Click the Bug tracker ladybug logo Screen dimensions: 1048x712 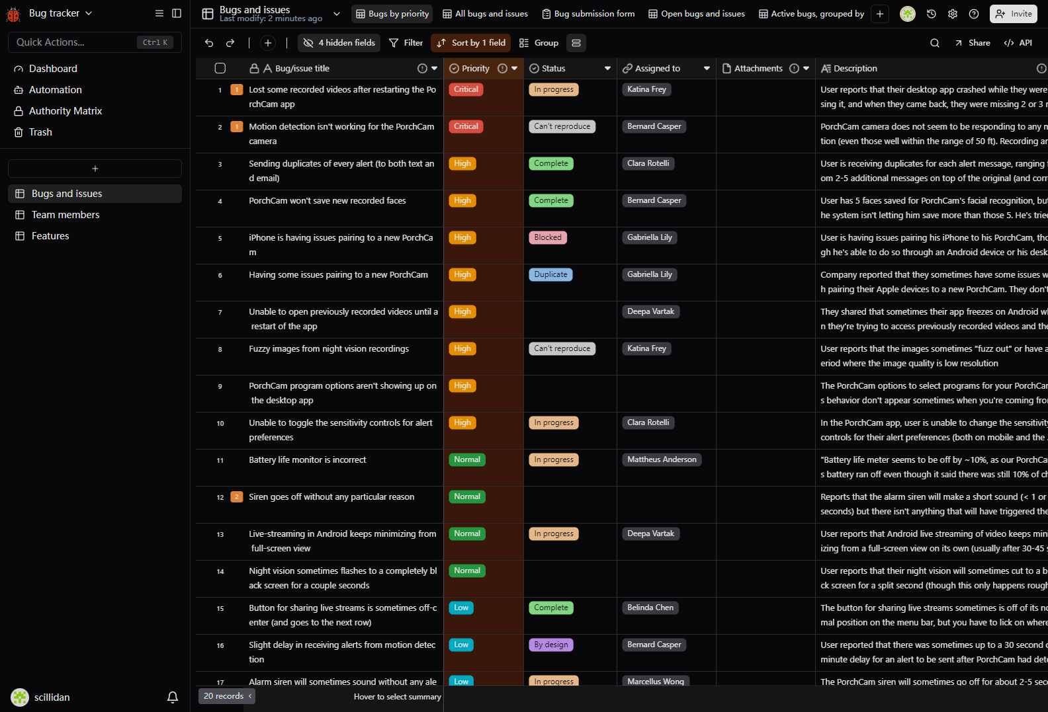[x=14, y=14]
